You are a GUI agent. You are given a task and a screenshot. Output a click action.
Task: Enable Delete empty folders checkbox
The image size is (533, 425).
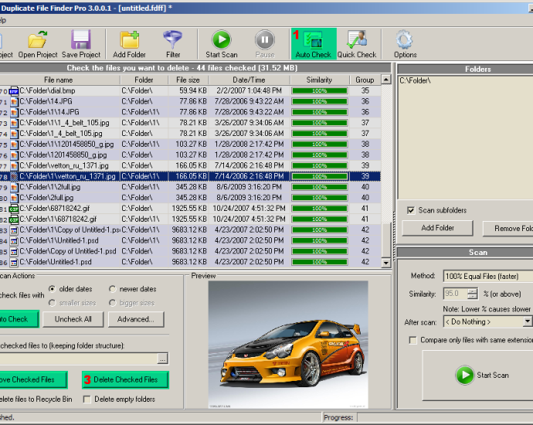[87, 399]
